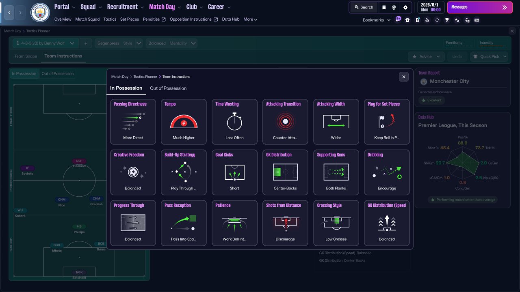Click the Search button
The height and width of the screenshot is (292, 520).
364,7
